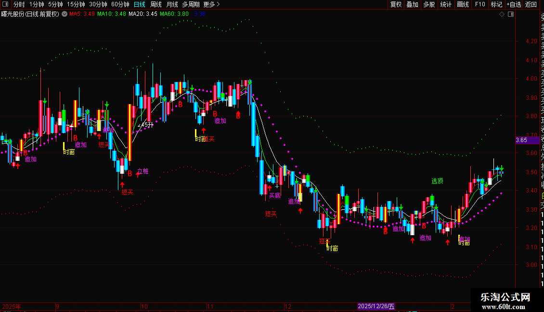The height and width of the screenshot is (312, 544).
Task: Click the blue 3.36 value label
Action: [x=200, y=14]
